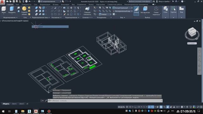Click the command line input field
Viewport: 203px width, 114px height.
coord(105,101)
